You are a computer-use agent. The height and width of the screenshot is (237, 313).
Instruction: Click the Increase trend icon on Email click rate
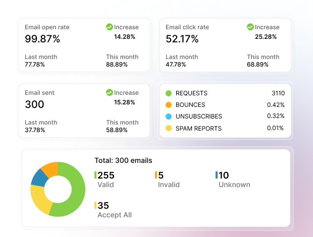coord(250,27)
